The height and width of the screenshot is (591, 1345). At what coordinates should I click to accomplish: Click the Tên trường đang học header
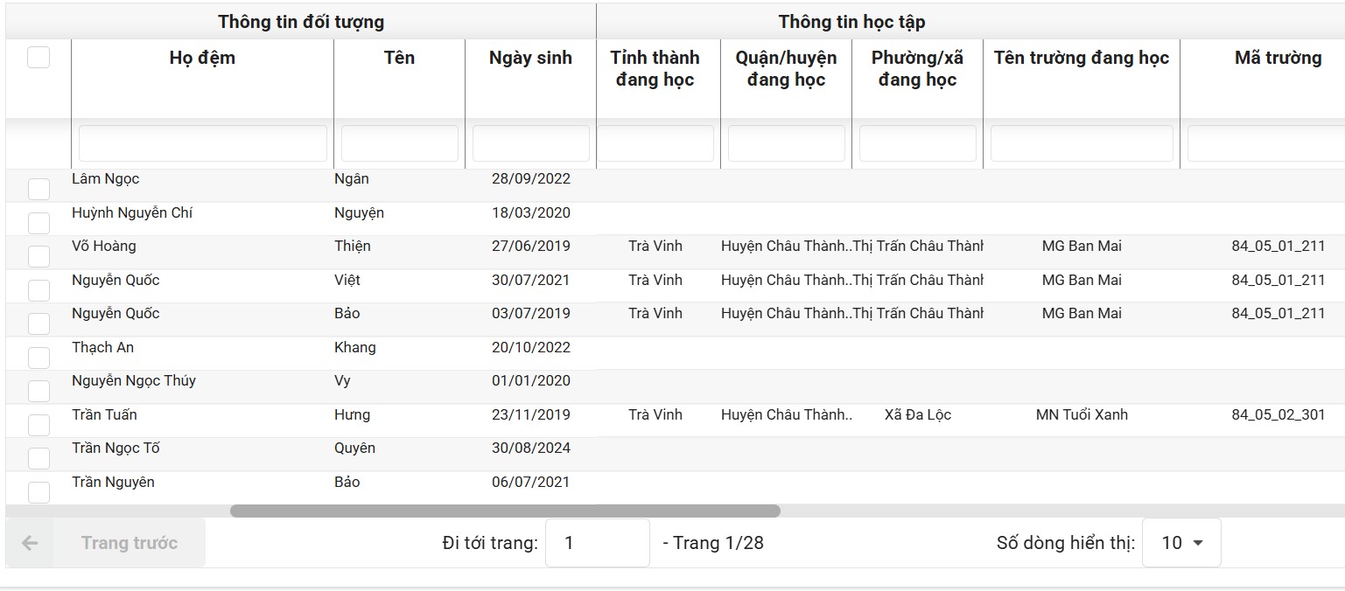pos(1081,58)
